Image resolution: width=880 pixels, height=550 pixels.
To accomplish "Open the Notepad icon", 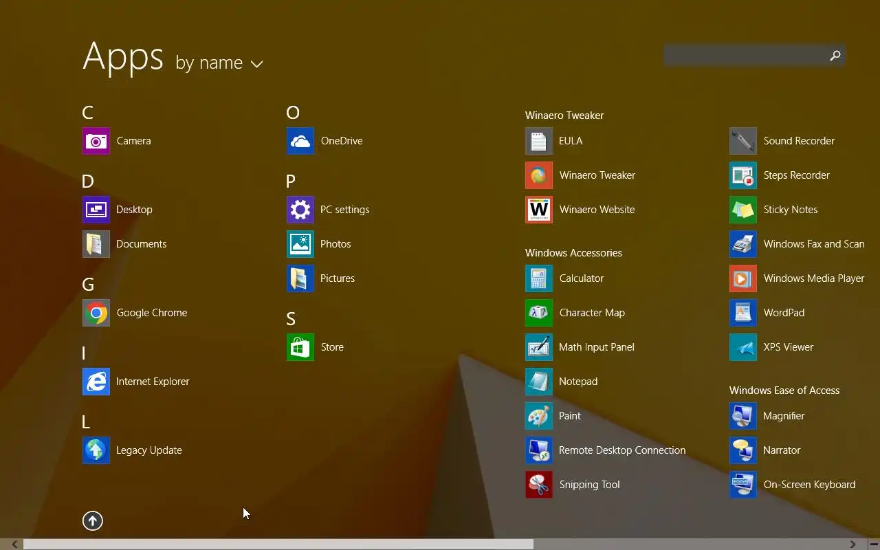I will click(x=539, y=382).
